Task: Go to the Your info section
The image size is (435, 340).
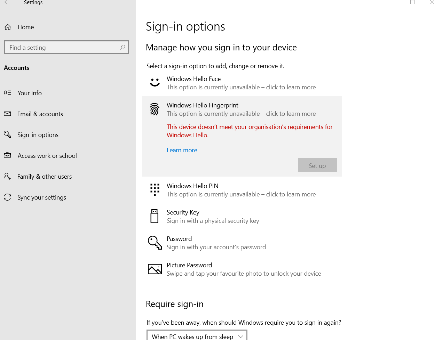Action: 30,93
